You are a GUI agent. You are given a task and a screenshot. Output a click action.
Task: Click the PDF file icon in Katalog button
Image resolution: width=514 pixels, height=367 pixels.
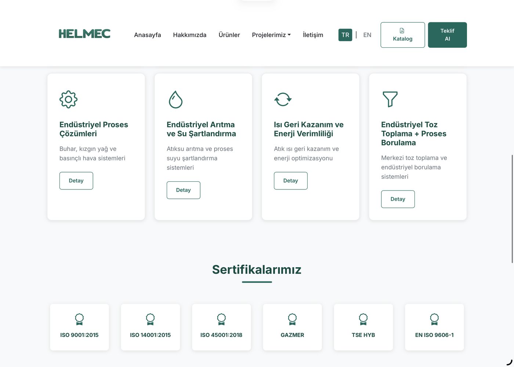pyautogui.click(x=402, y=31)
